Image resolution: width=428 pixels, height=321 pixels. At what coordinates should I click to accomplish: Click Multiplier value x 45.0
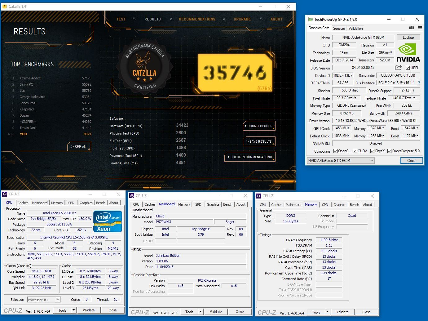pyautogui.click(x=42, y=277)
